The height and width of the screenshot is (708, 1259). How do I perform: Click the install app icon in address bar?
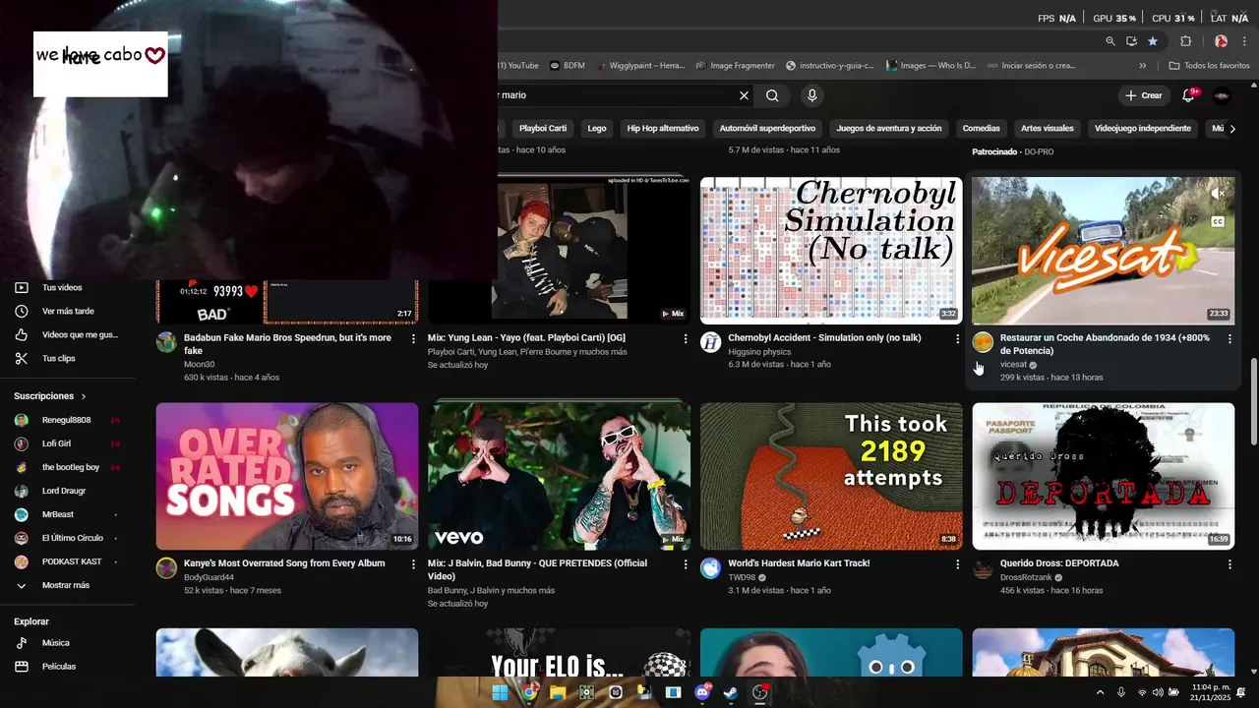pos(1131,41)
